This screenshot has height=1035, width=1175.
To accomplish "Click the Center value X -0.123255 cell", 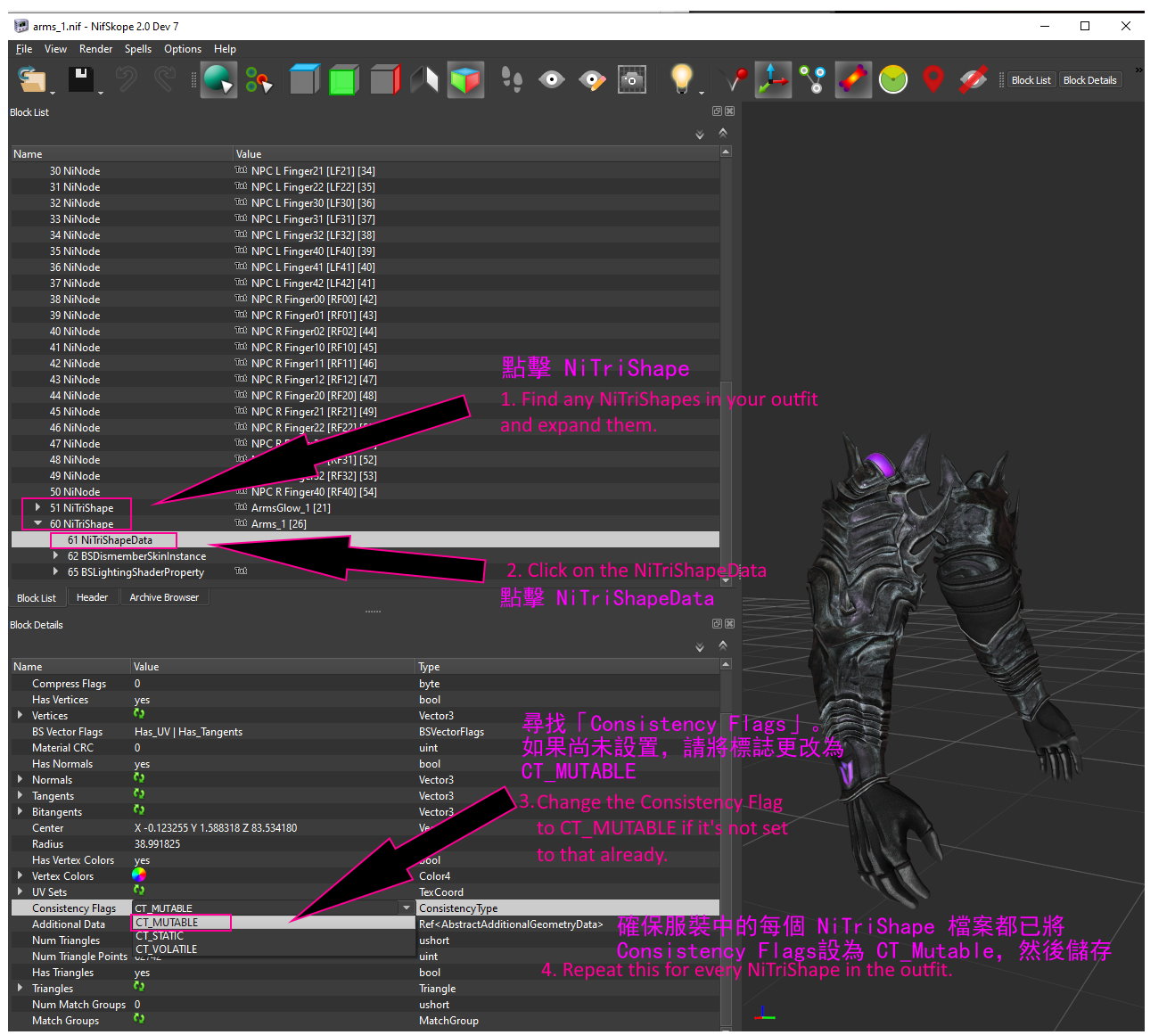I will [x=274, y=828].
